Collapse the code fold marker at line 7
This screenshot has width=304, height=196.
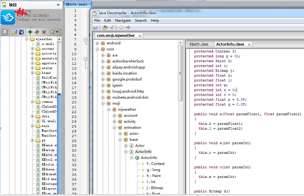(x=86, y=40)
